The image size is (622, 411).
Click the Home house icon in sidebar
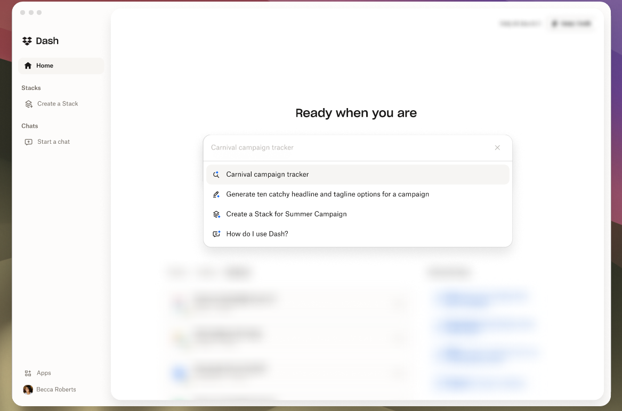tap(28, 65)
